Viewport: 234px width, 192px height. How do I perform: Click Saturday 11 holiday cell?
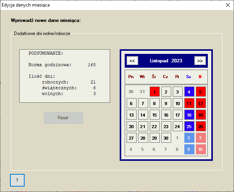(189, 104)
